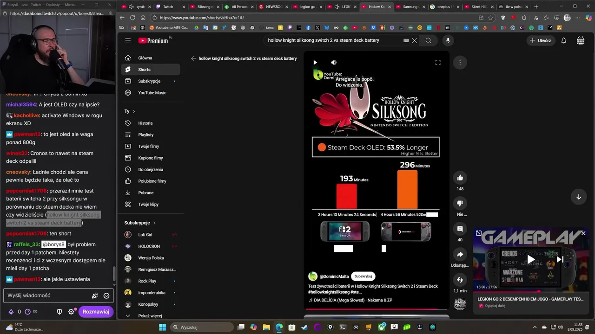
Task: Open Historia in the sidebar
Action: (x=150, y=123)
